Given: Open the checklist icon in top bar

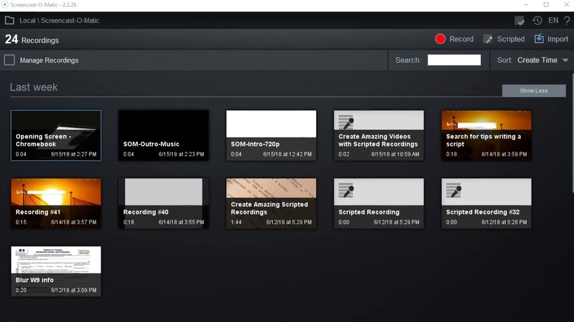Looking at the screenshot, I should [x=519, y=21].
